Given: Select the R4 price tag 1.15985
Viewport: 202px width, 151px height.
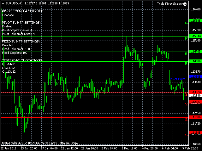Looking at the screenshot, I should click(x=195, y=20).
